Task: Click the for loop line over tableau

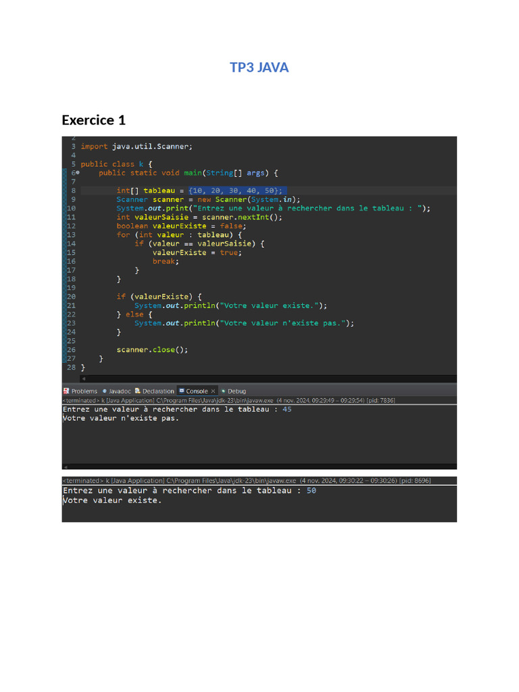Action: click(x=179, y=234)
